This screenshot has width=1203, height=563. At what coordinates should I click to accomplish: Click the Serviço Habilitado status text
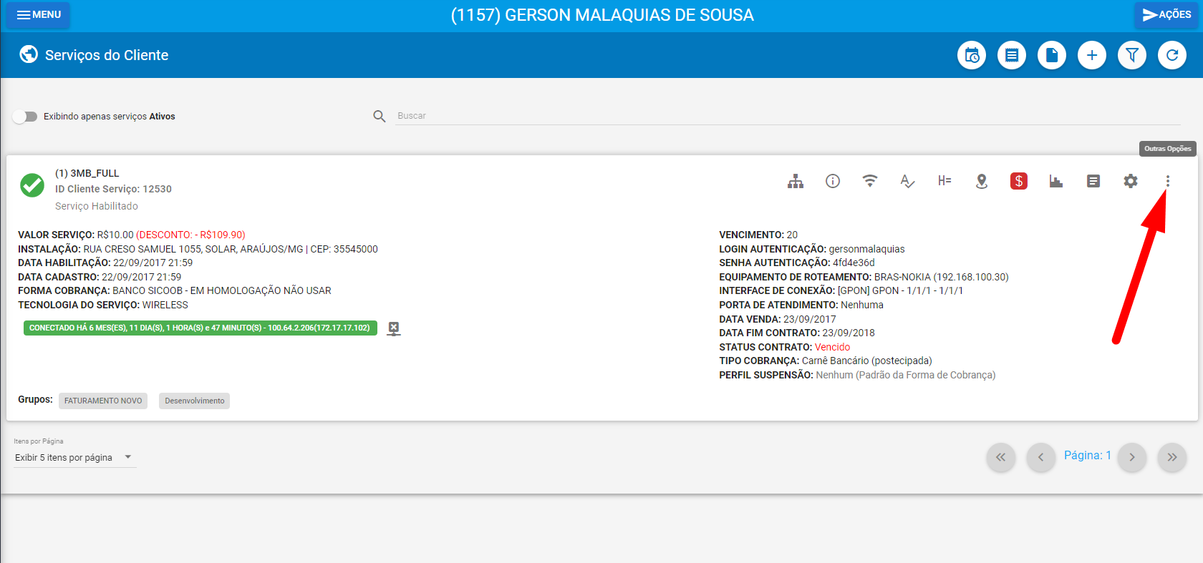(x=97, y=206)
